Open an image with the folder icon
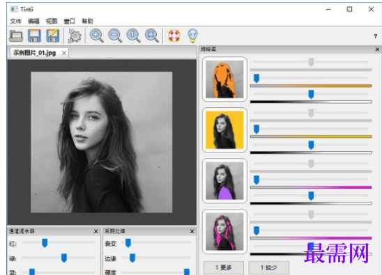 16,36
